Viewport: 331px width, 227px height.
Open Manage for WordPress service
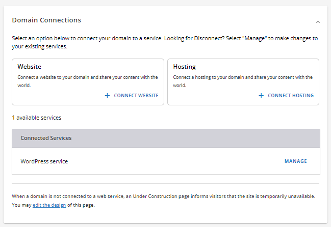pos(295,161)
